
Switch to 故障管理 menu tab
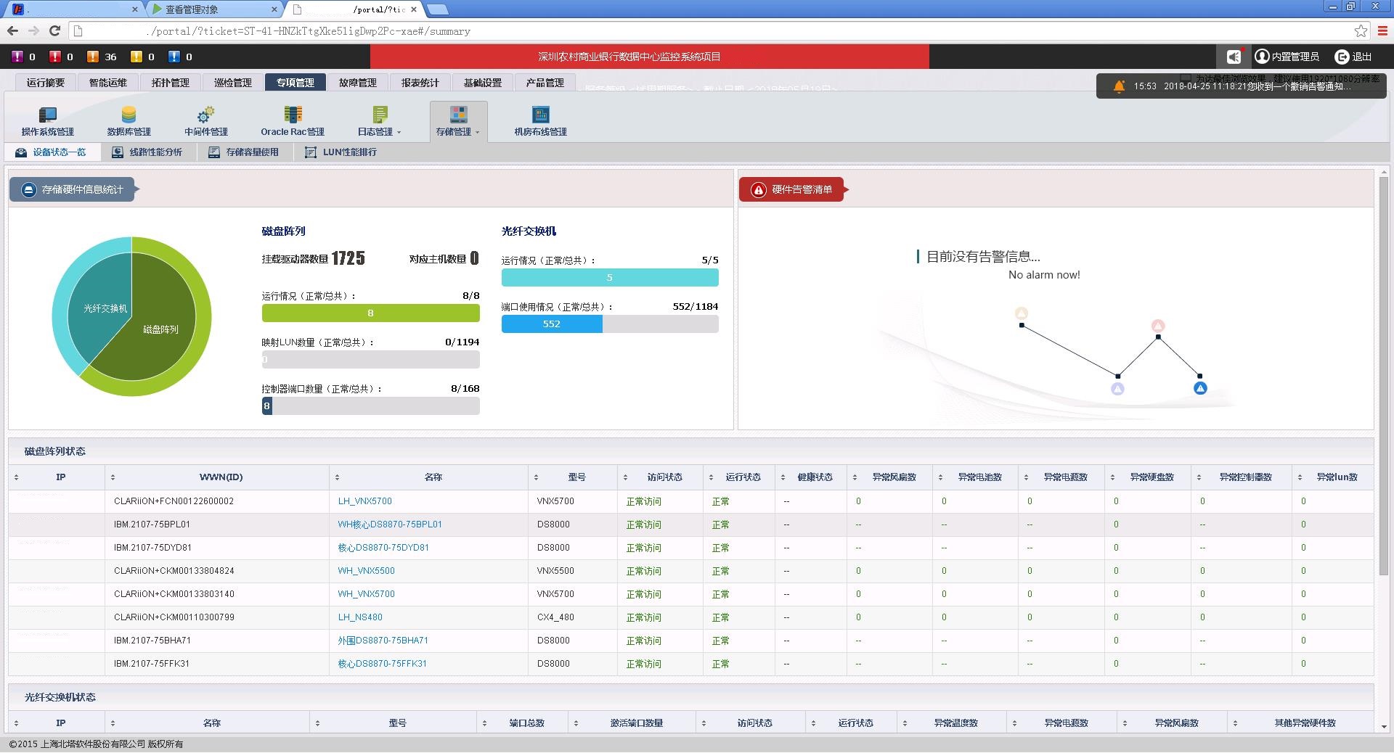click(x=357, y=83)
